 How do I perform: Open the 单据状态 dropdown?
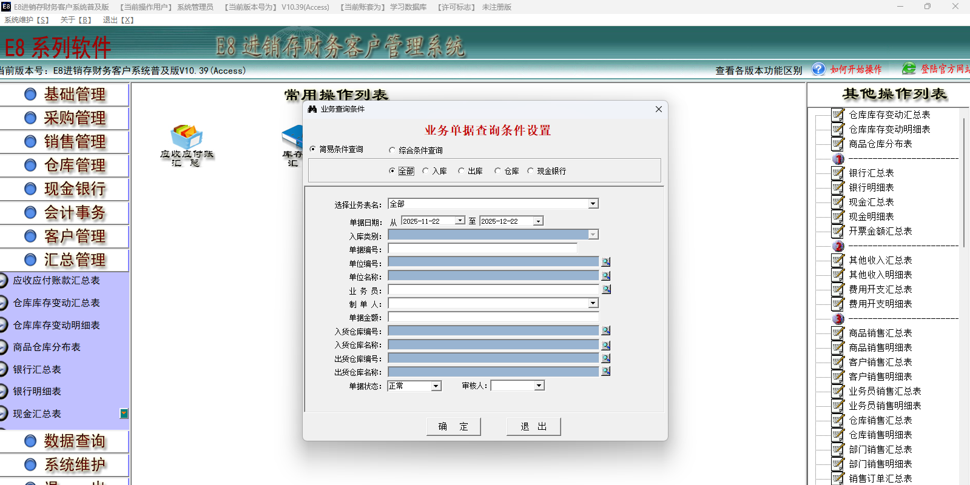[x=436, y=386]
